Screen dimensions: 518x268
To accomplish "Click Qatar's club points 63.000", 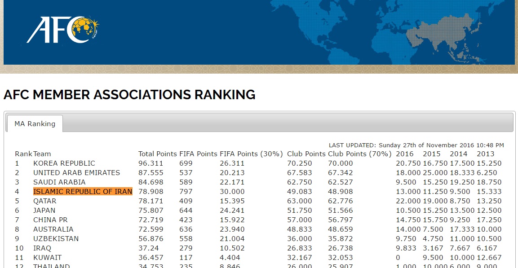I will tap(299, 201).
